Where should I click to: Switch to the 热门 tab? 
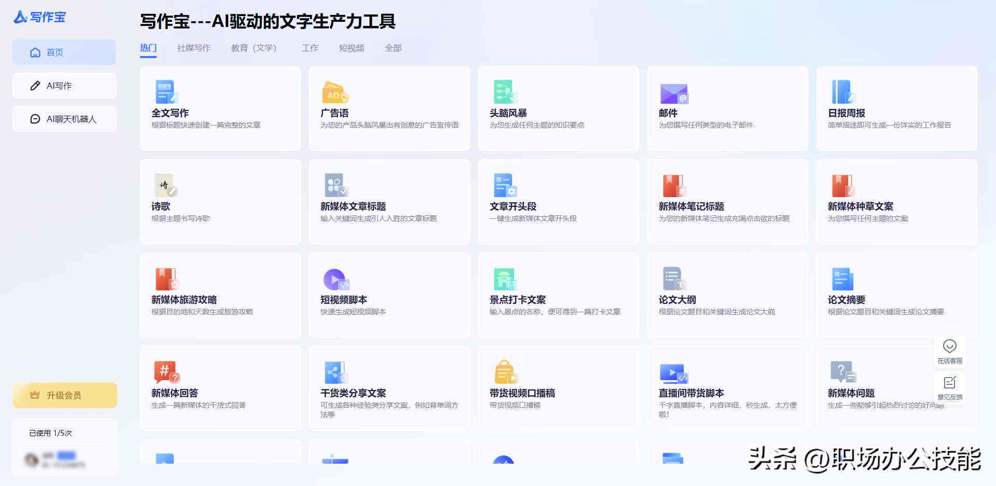tap(148, 48)
